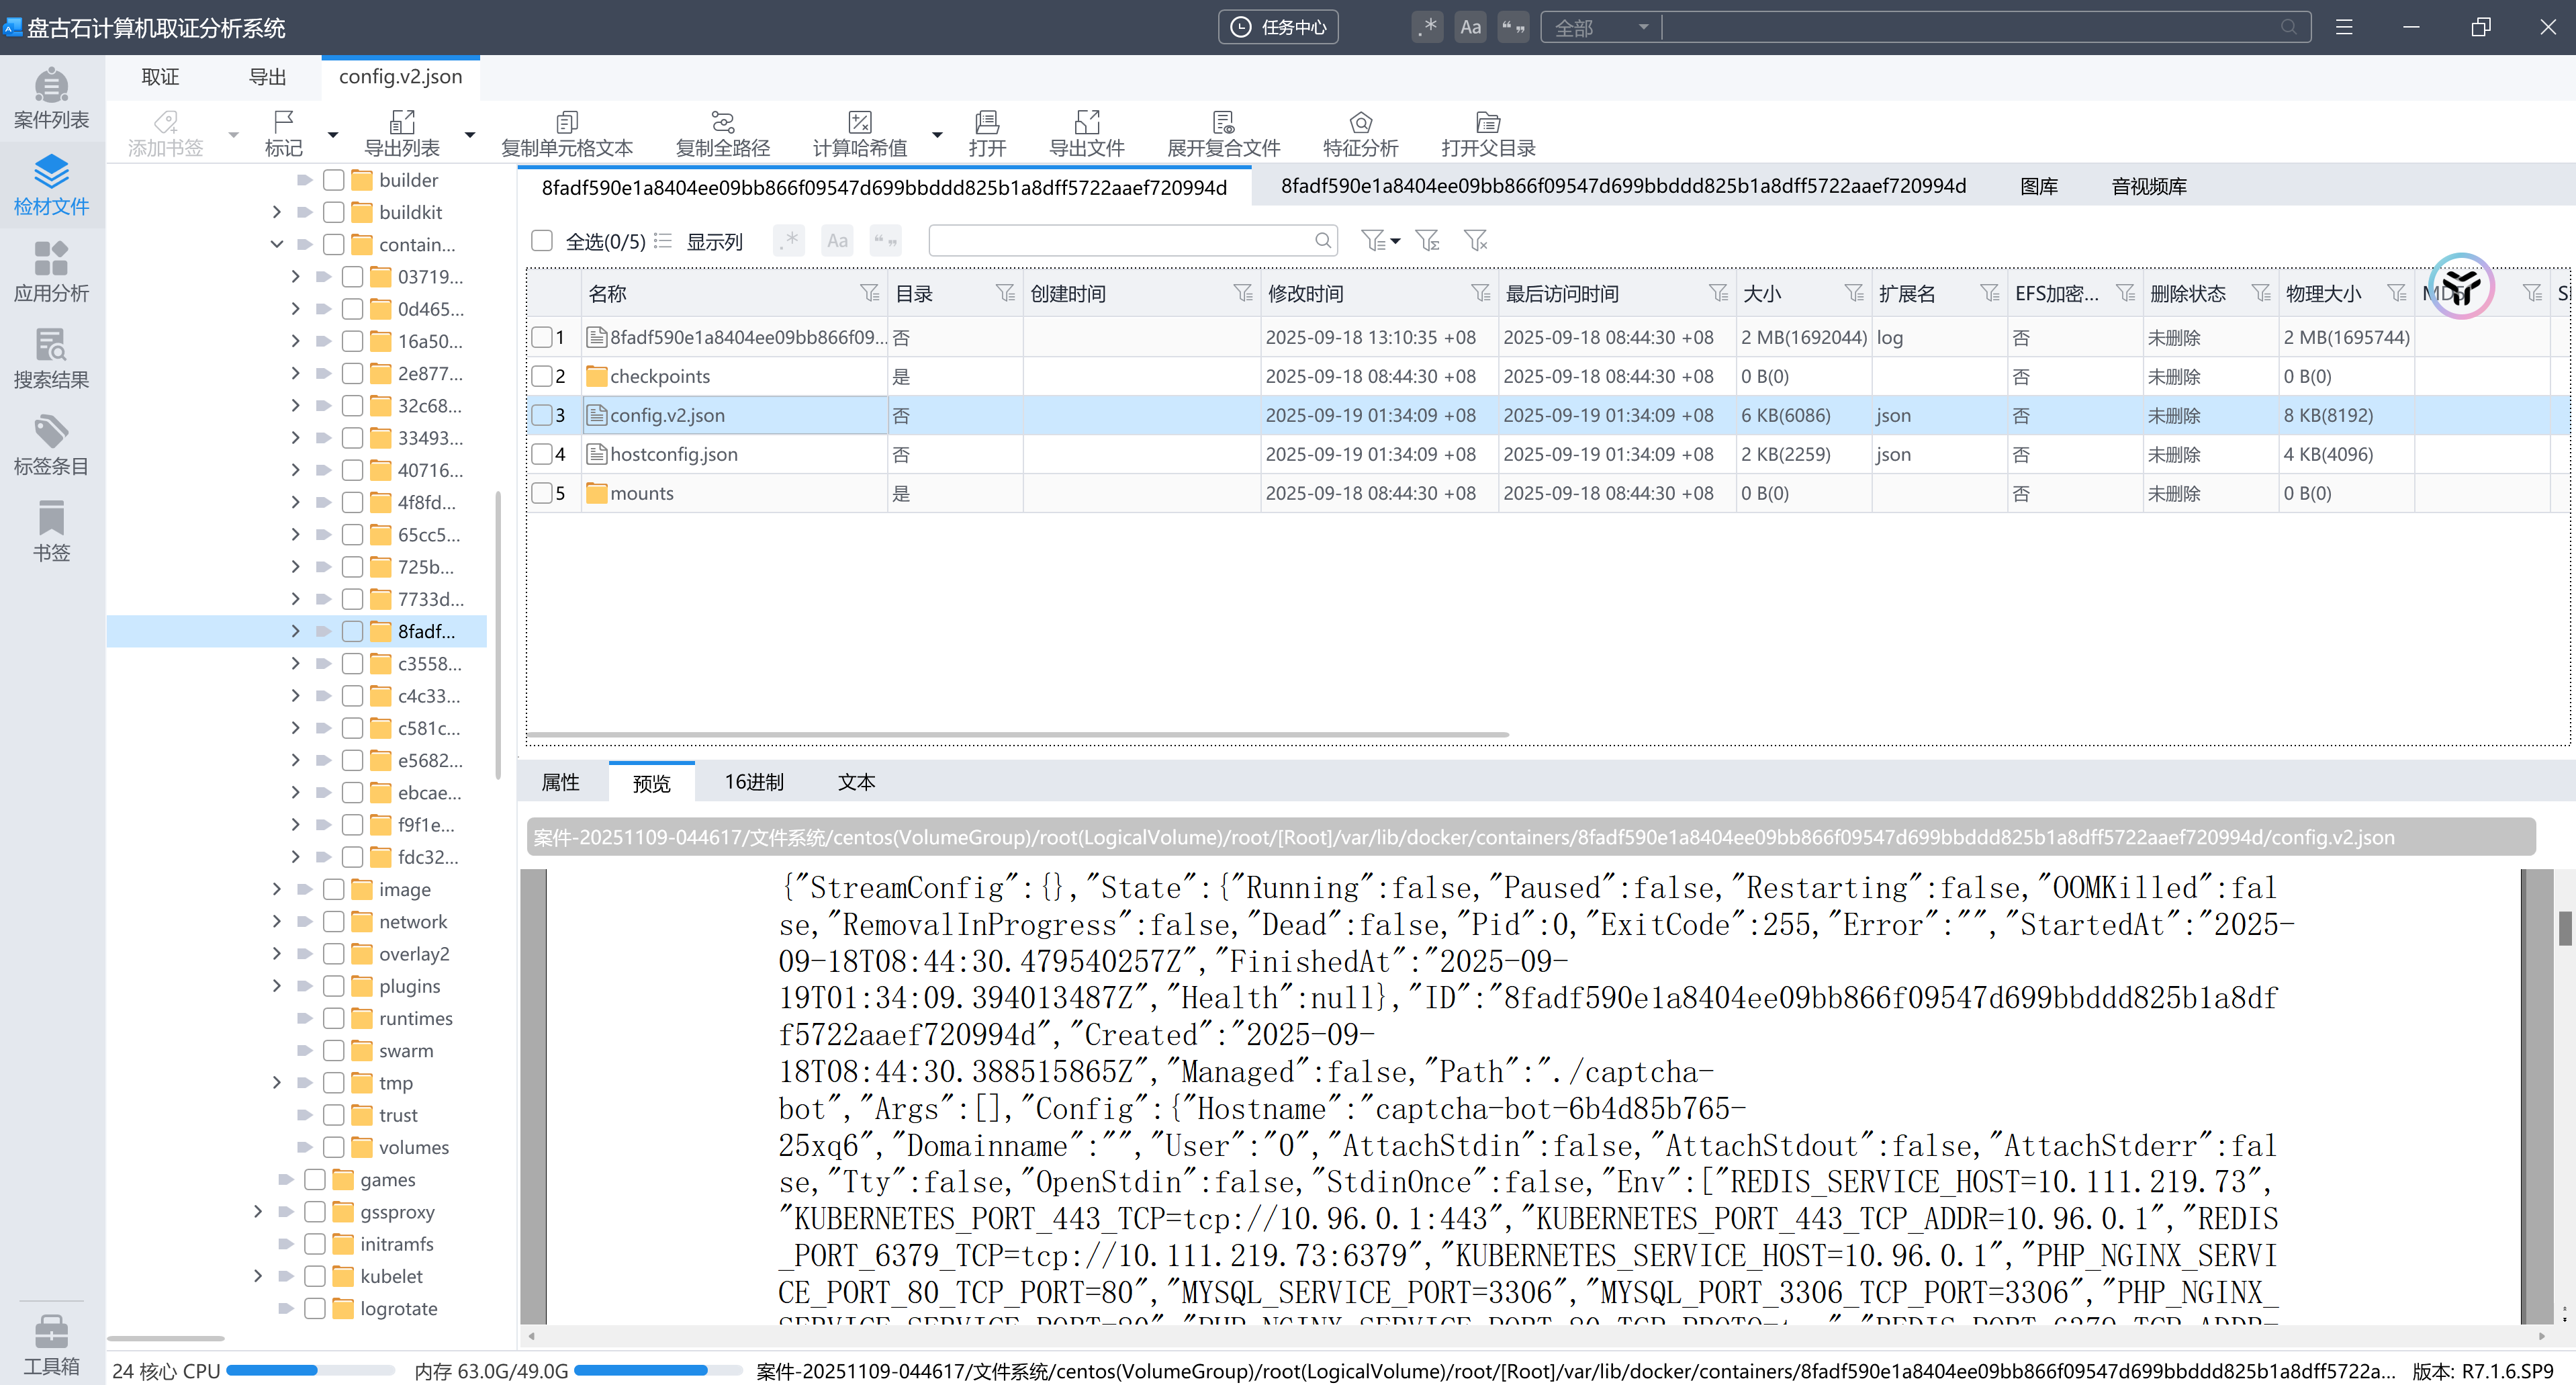Tick checkbox for hostconfig.json row
The height and width of the screenshot is (1385, 2576).
542,454
